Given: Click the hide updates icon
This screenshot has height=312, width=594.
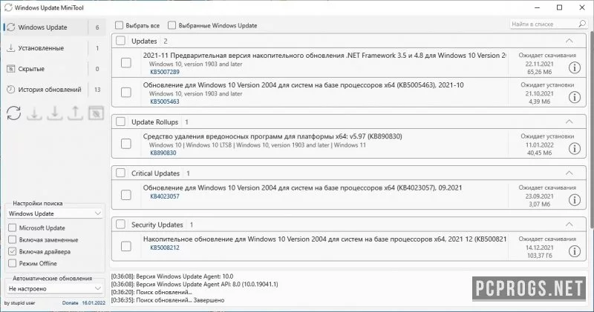Looking at the screenshot, I should [96, 113].
